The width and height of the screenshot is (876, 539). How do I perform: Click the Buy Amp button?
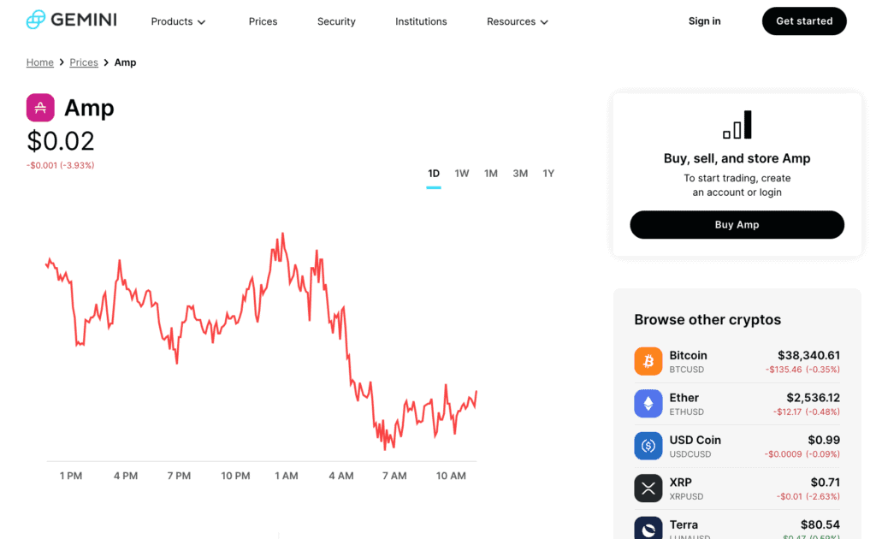[x=737, y=224]
